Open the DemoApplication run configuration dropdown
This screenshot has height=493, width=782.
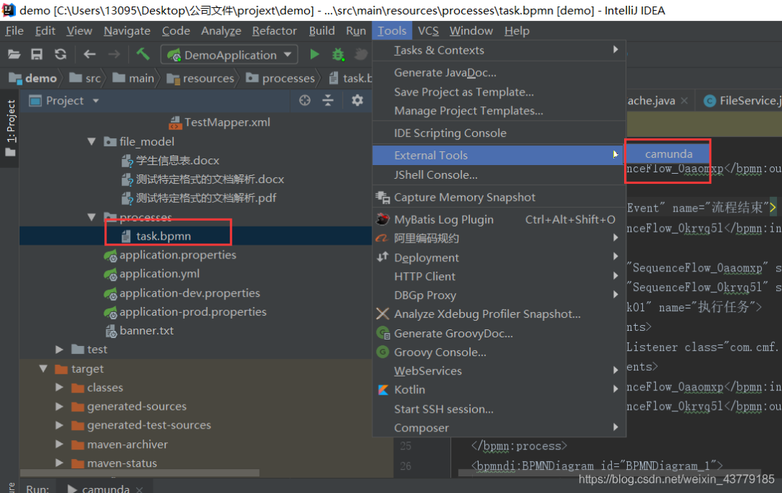point(230,54)
